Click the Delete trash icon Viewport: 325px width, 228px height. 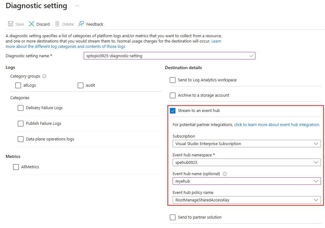point(57,24)
